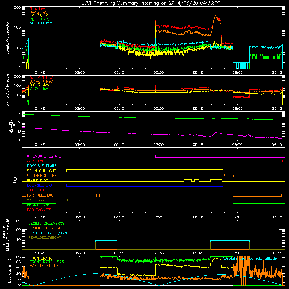Click the 0.3-0.8 MeV legend label
The height and width of the screenshot is (289, 289).
click(41, 81)
